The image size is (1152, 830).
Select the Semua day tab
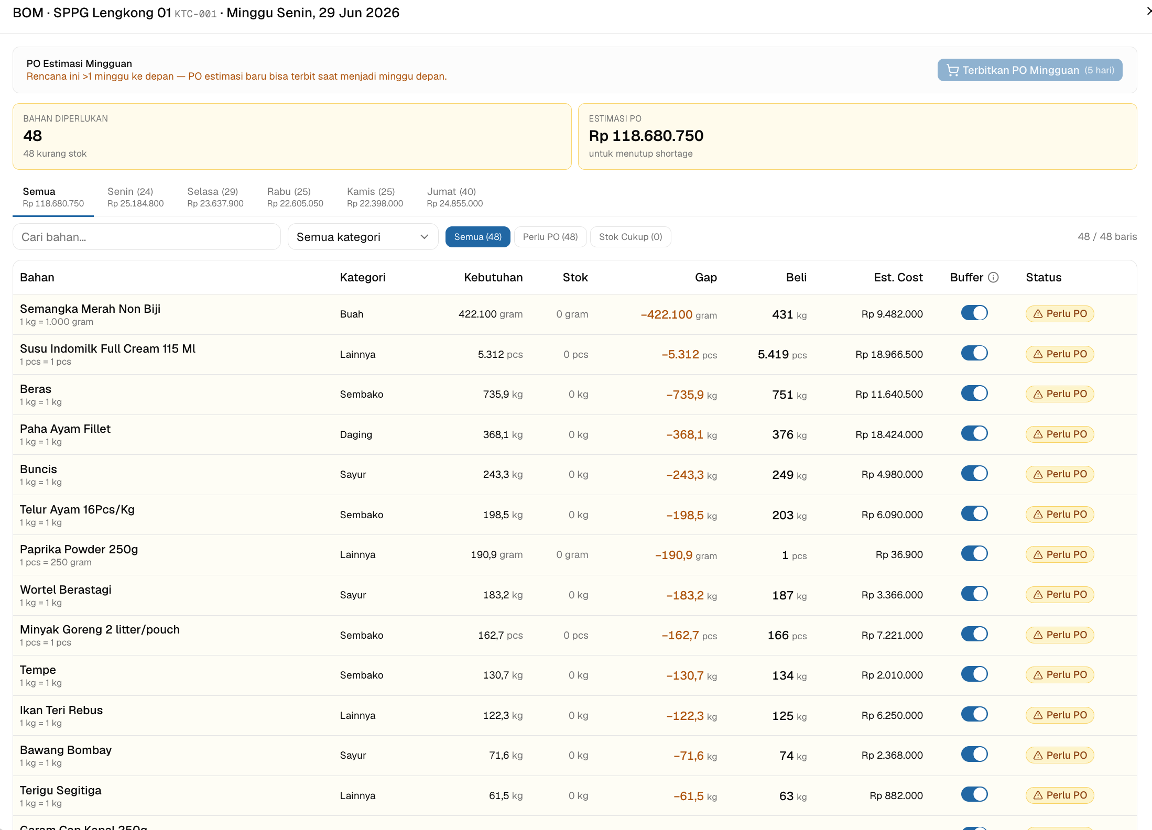click(x=53, y=198)
